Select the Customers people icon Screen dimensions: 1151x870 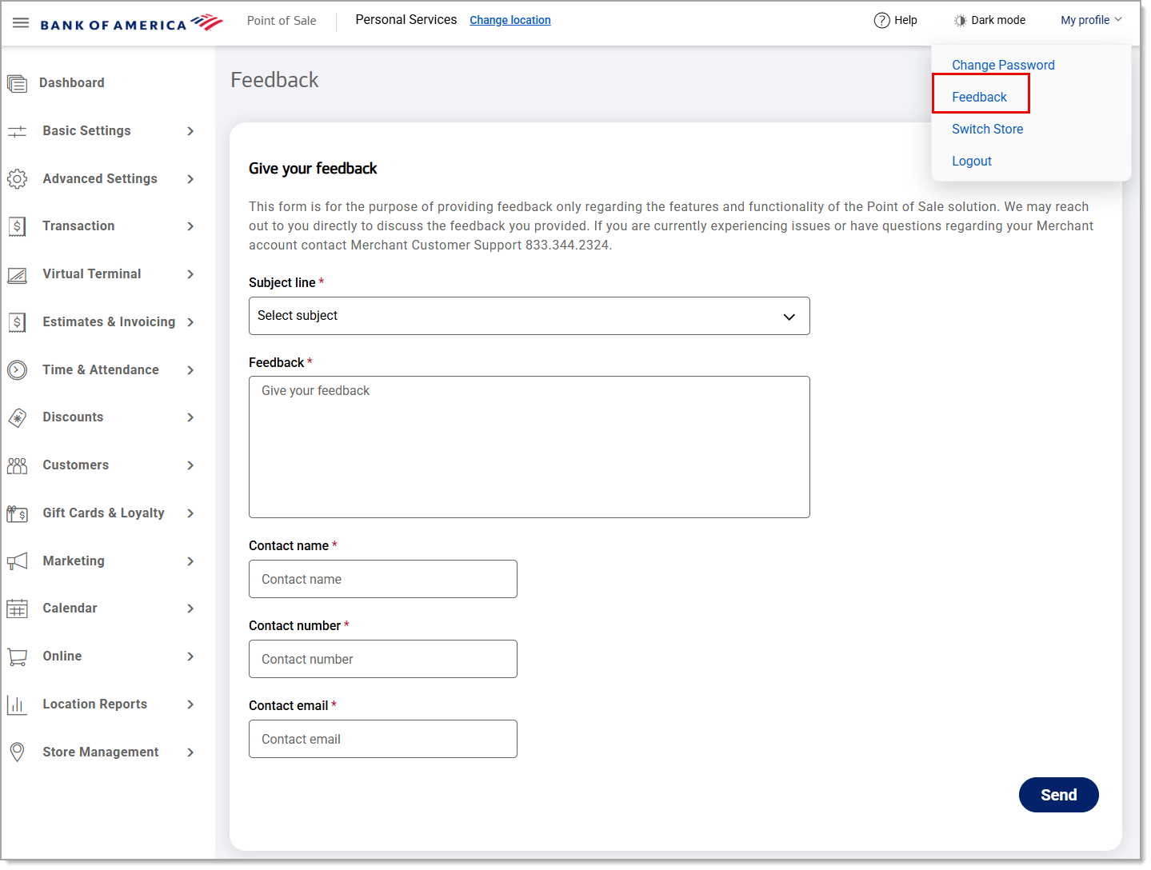pos(18,465)
